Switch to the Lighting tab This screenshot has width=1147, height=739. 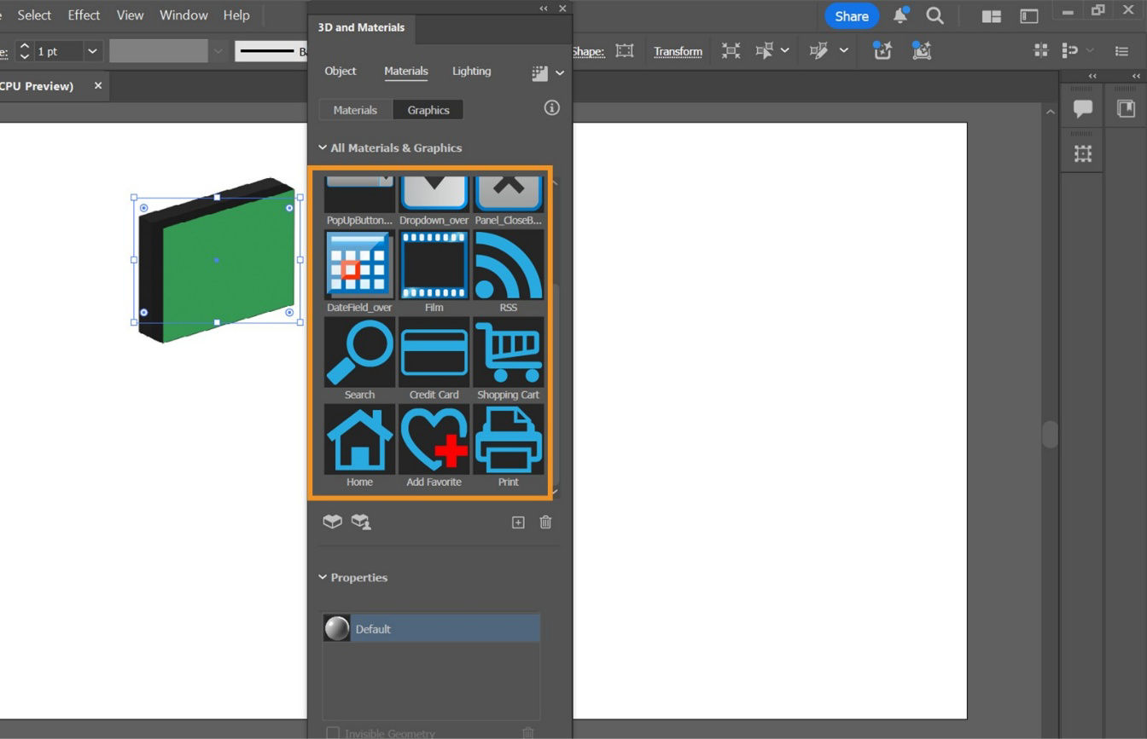(471, 71)
